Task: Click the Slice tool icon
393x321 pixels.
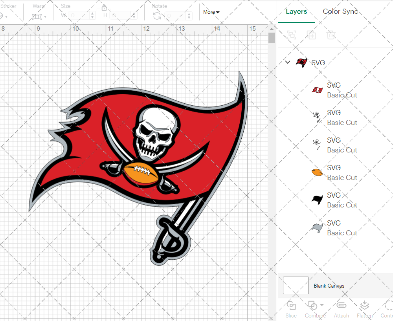Action: 291,306
